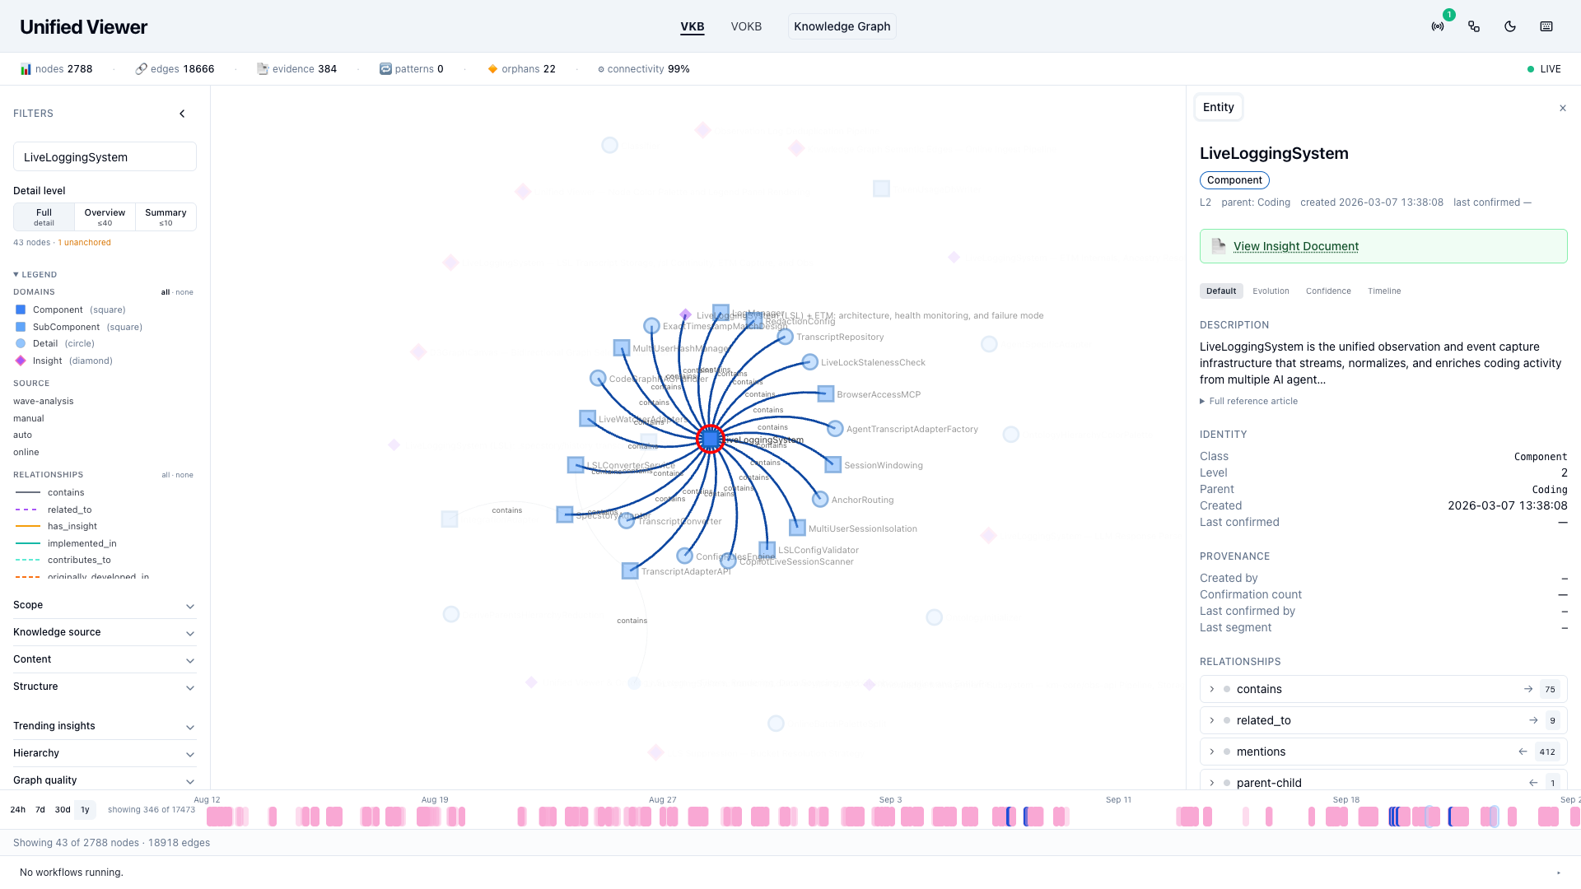1581x889 pixels.
Task: Select the Overview detail level
Action: (x=105, y=216)
